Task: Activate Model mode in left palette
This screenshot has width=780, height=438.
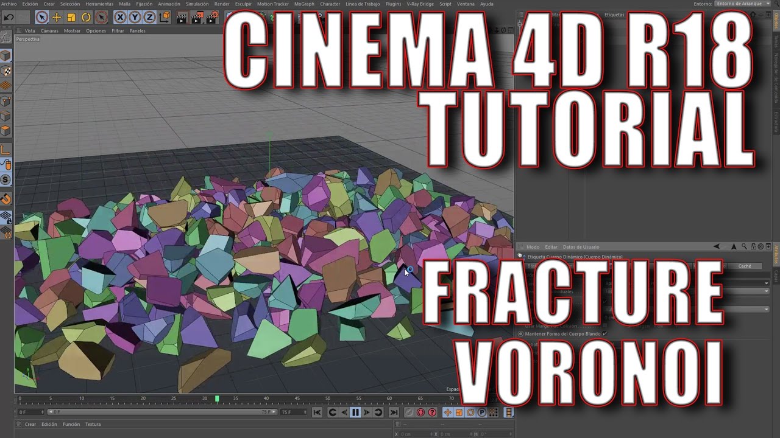Action: click(x=5, y=56)
